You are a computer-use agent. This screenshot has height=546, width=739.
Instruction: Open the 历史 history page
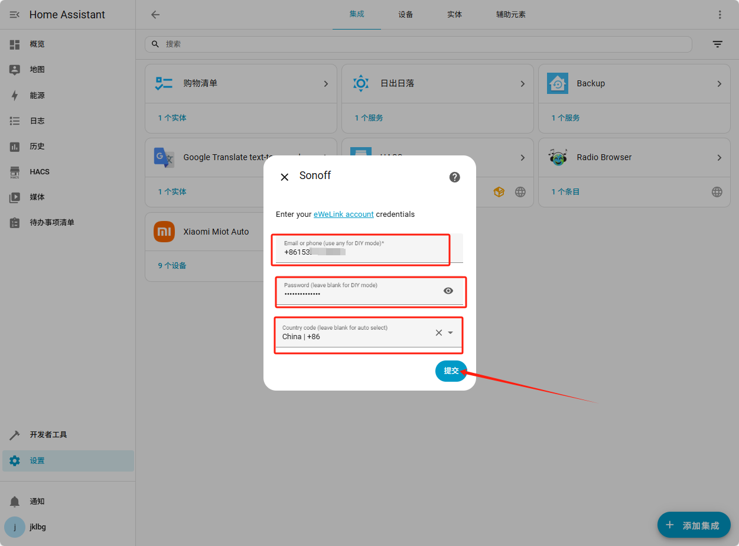(68, 146)
